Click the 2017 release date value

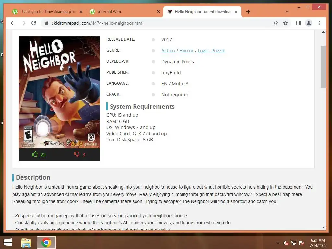[166, 40]
